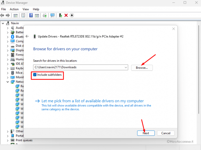Open the Properties toolbar icon
201x150 pixels.
click(23, 16)
